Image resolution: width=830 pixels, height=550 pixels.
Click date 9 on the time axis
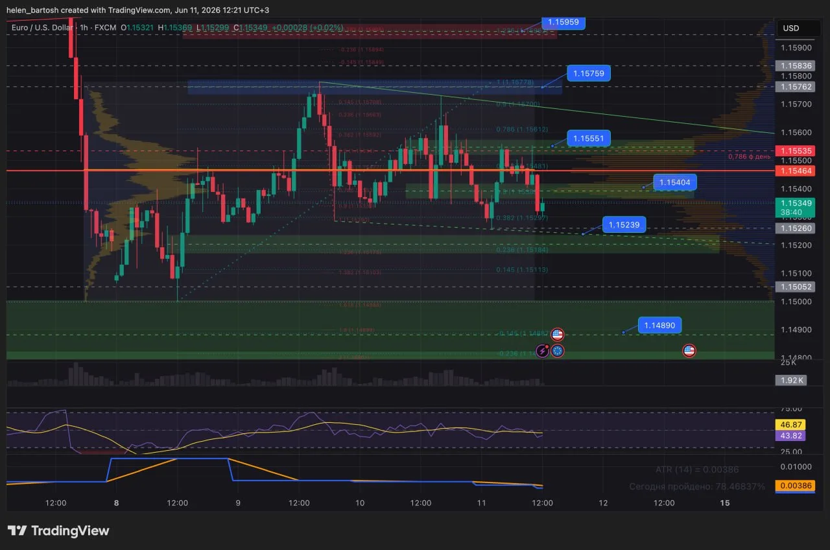pyautogui.click(x=238, y=503)
